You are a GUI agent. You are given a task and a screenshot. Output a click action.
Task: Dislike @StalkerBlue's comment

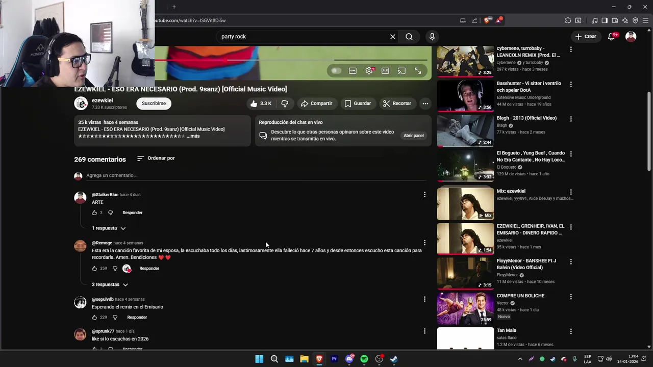pyautogui.click(x=110, y=213)
